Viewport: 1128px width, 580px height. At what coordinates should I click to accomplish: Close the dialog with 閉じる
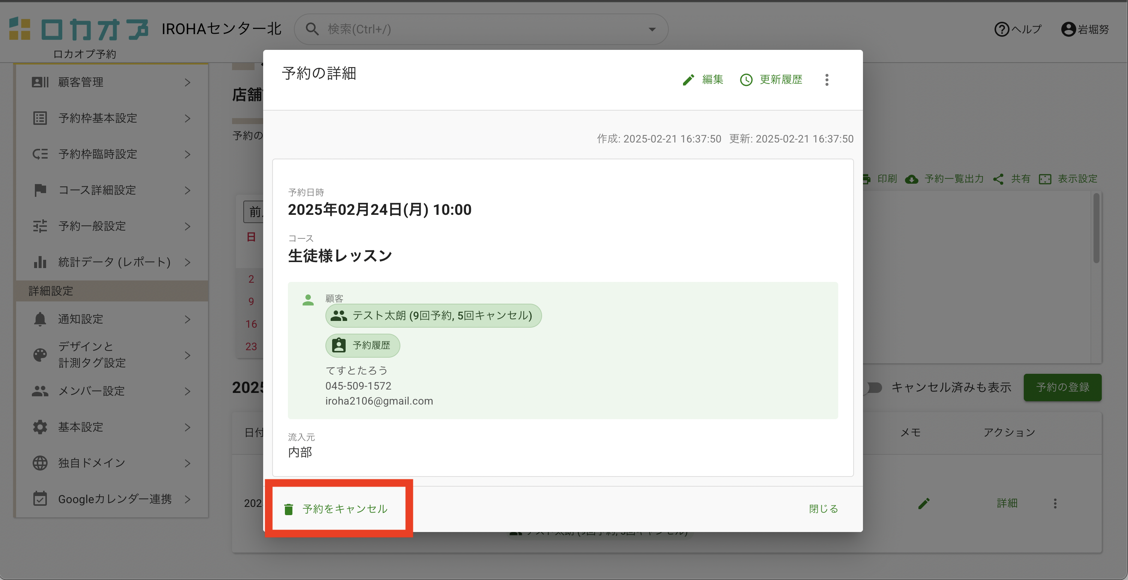pos(823,509)
